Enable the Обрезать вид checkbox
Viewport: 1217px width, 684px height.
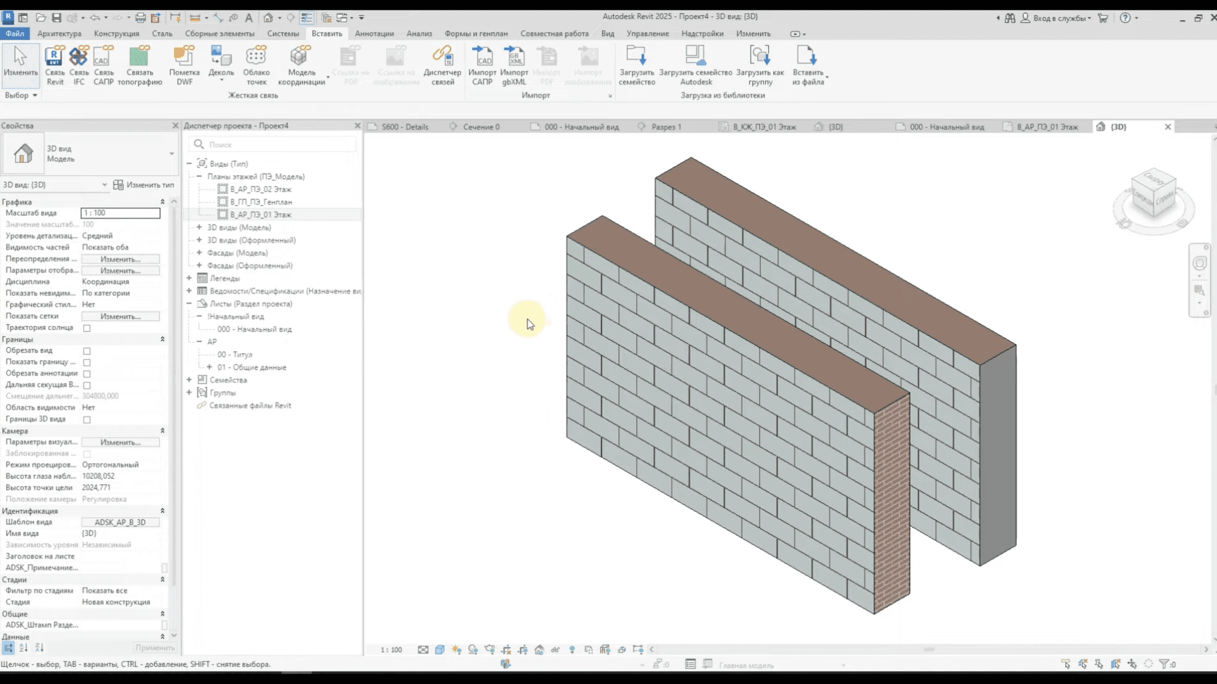click(x=87, y=351)
